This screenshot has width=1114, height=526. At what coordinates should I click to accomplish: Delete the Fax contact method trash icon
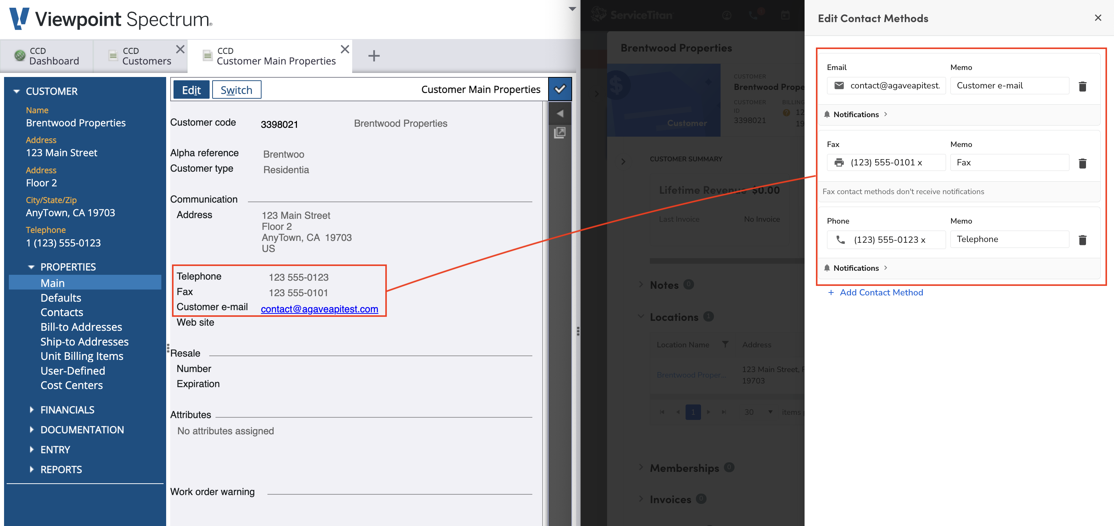pos(1082,163)
